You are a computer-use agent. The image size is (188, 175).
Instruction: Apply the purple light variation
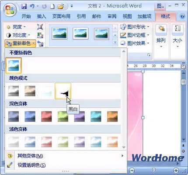(80, 142)
